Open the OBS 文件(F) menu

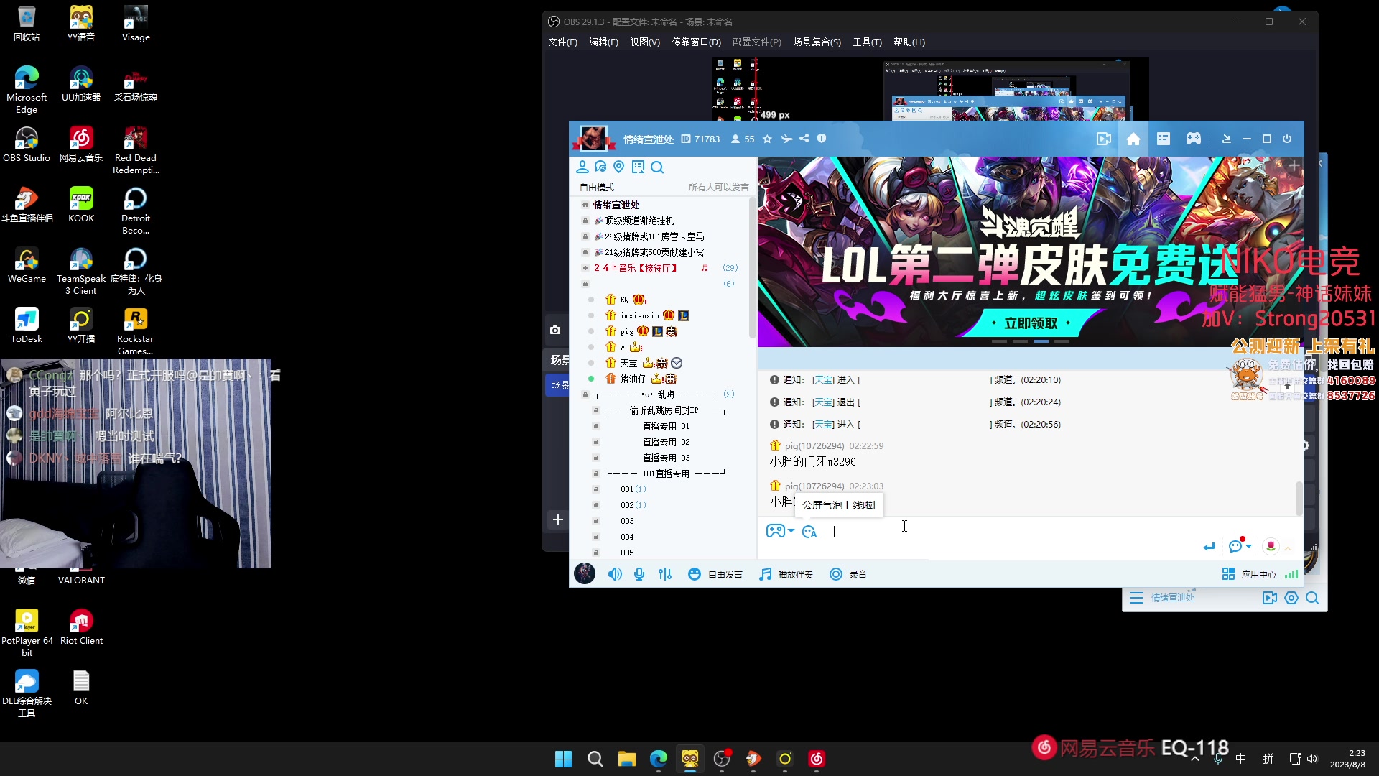coord(562,42)
